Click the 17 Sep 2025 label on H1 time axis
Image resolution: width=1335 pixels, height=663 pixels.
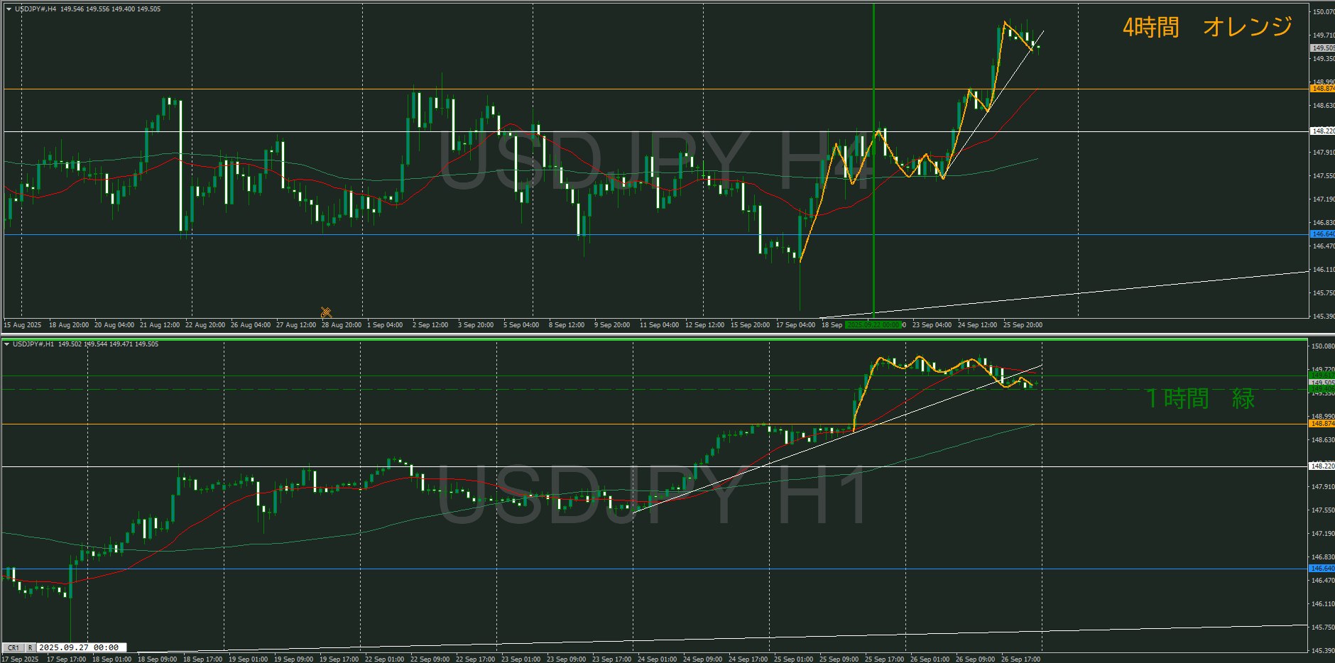click(21, 659)
